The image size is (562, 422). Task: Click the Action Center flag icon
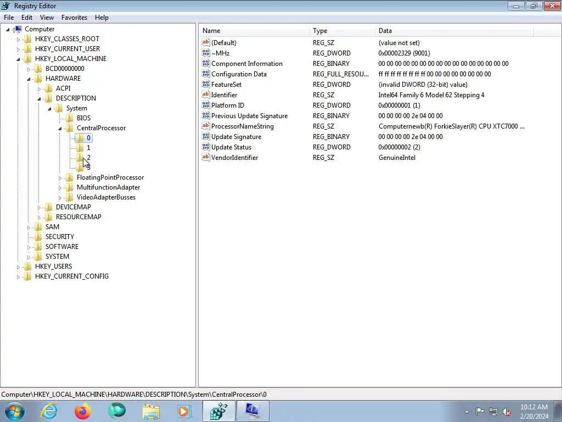pyautogui.click(x=480, y=412)
